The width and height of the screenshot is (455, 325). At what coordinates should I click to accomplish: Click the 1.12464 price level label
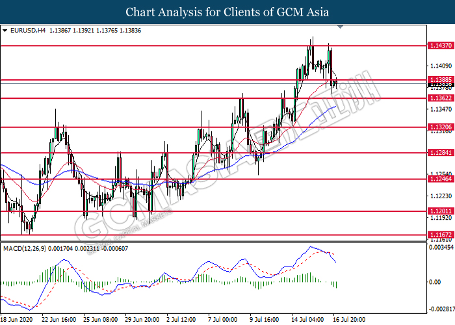coord(437,179)
